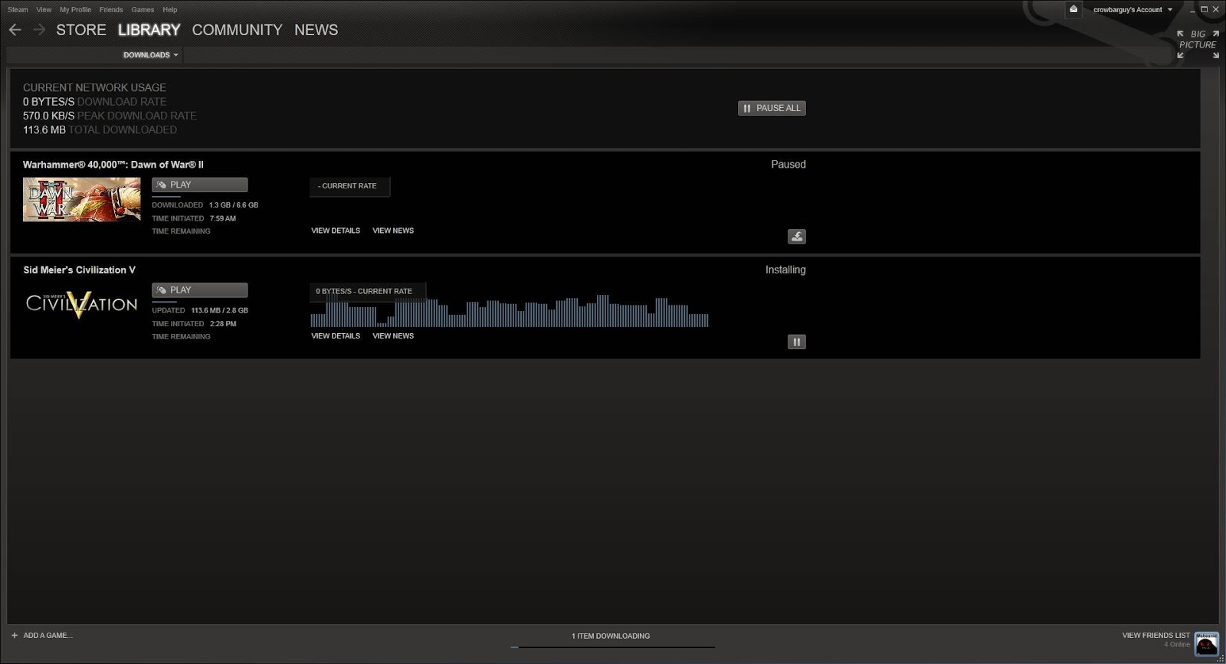Open the View menu
Viewport: 1226px width, 664px height.
(44, 10)
